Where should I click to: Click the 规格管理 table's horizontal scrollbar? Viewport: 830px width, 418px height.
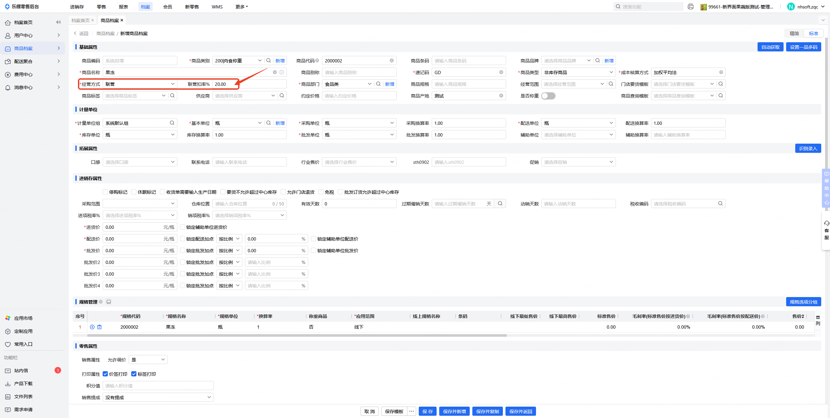(297, 335)
